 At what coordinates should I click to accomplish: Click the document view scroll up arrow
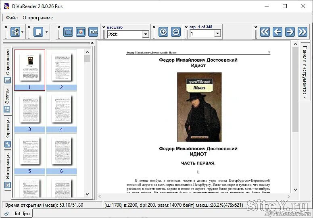295,44
